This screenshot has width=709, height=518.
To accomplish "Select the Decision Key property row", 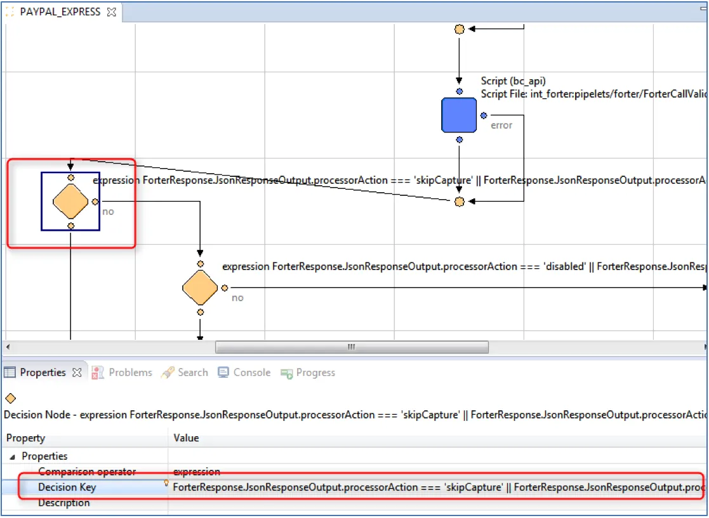I will click(354, 488).
